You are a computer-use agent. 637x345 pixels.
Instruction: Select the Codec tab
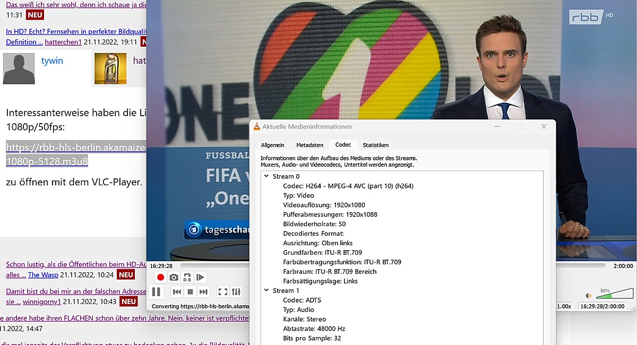tap(343, 144)
